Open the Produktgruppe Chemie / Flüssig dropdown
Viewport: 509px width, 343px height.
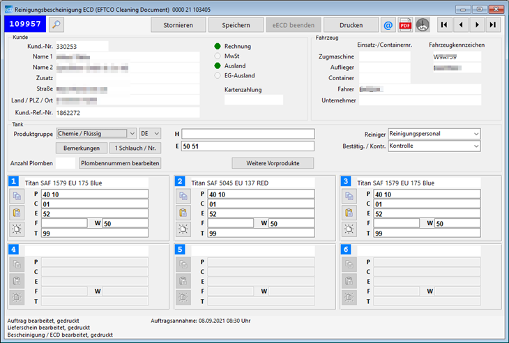132,133
